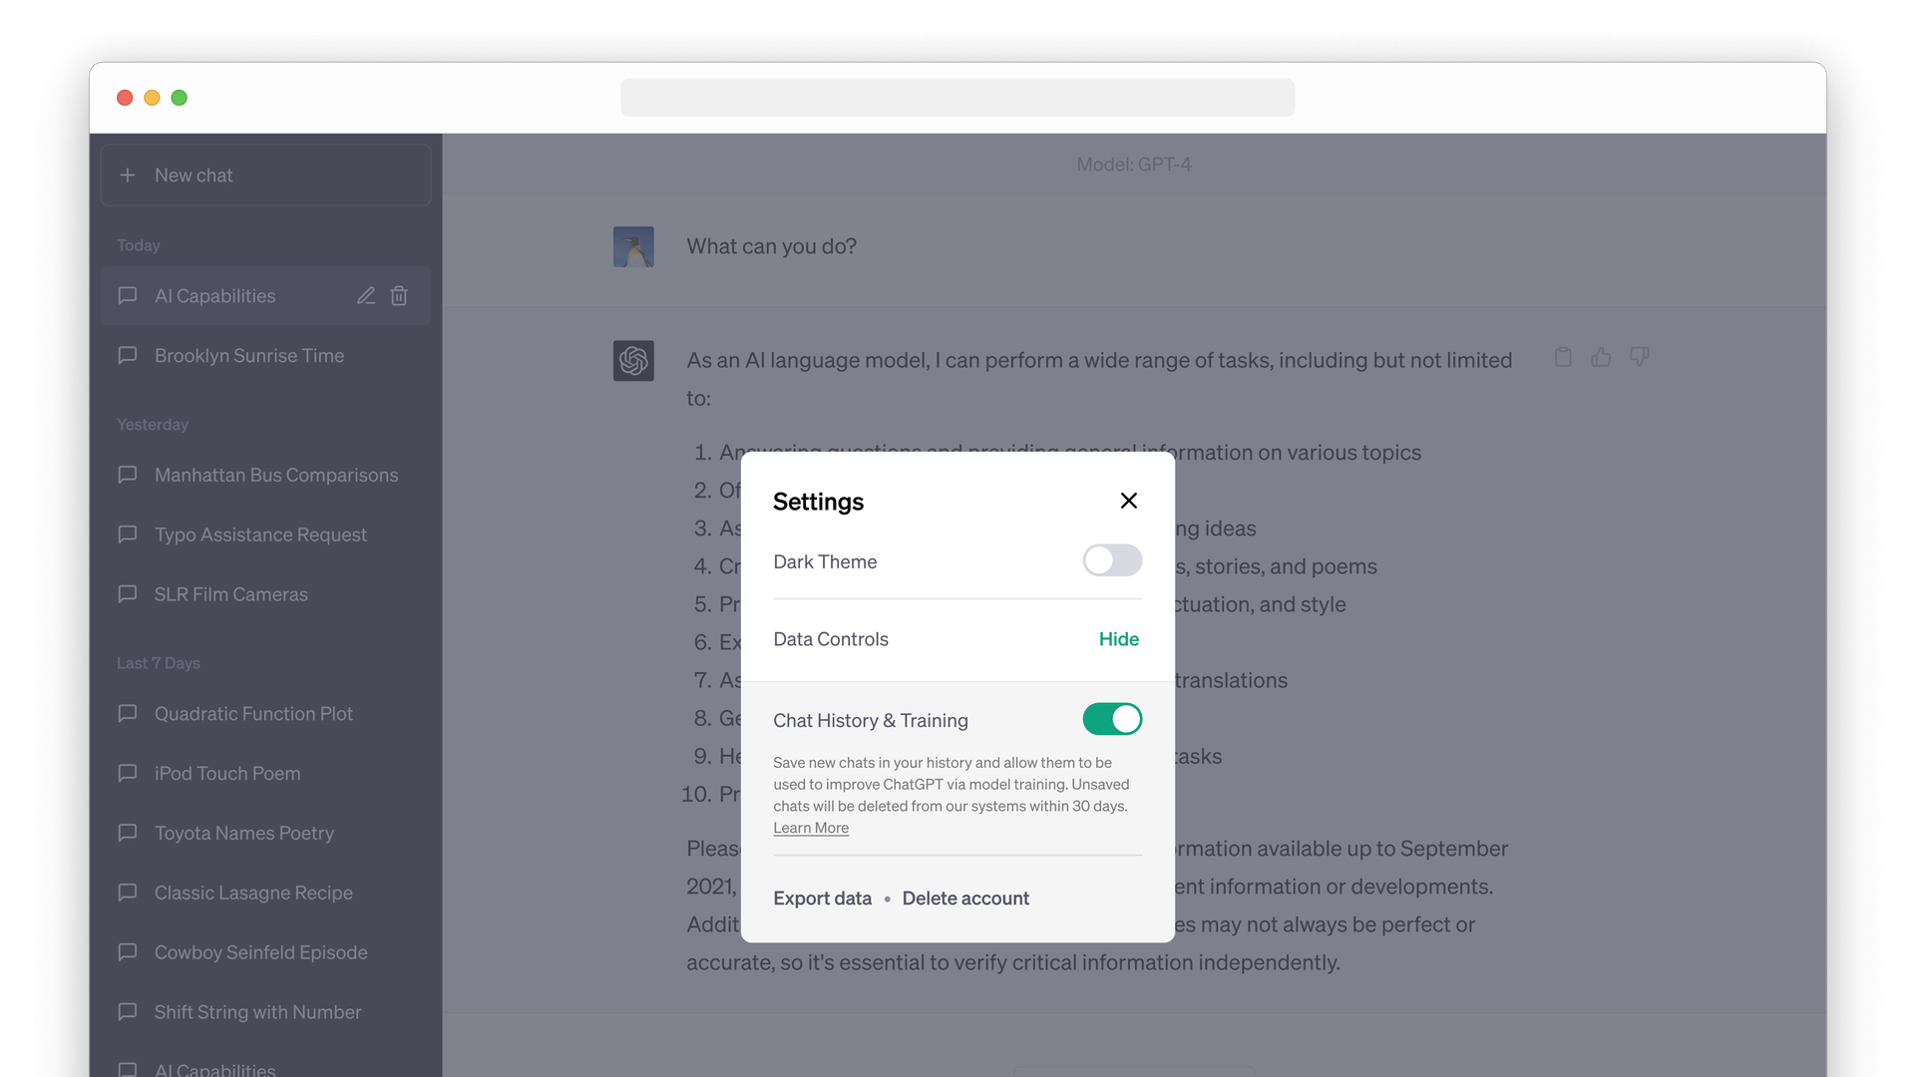Select the Cowboy Seinfeld Episode chat
Screen dimensions: 1915x1077
[x=260, y=952]
